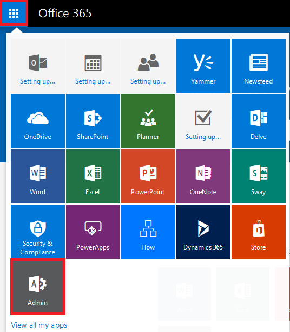290x332 pixels.
Task: Open the Admin center tile
Action: pos(38,286)
